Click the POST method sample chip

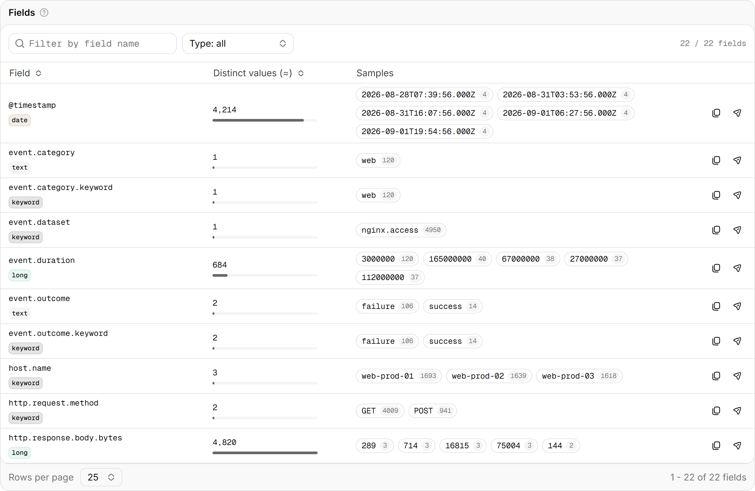click(432, 411)
